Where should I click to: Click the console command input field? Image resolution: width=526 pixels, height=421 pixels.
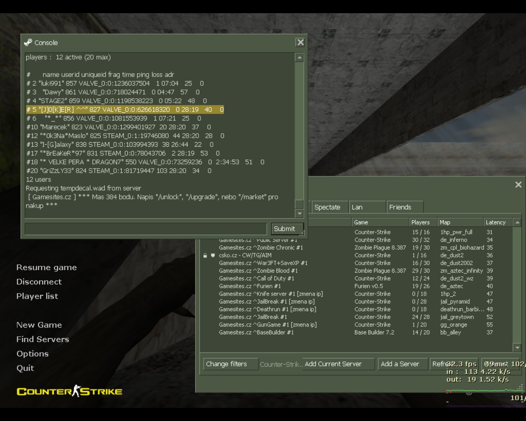(145, 229)
